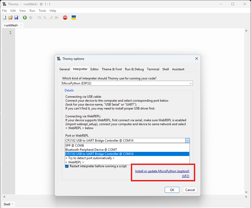Click the editor scrollbar down arrow
251x208 pixels.
pyautogui.click(x=246, y=192)
